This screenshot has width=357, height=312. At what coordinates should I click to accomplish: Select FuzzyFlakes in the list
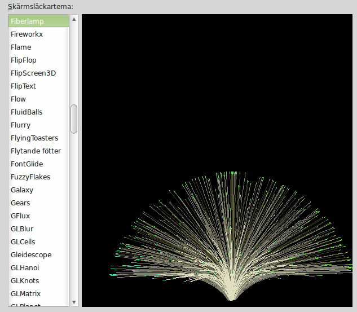pos(38,177)
